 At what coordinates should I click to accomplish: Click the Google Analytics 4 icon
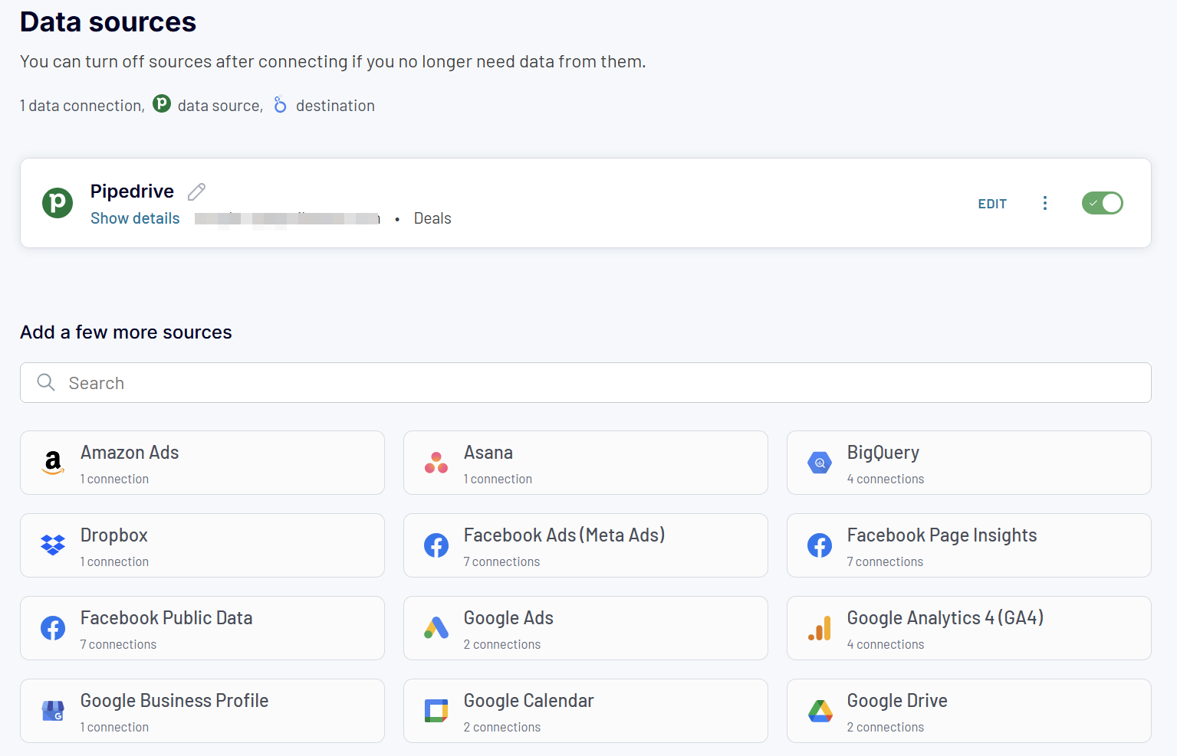(820, 628)
